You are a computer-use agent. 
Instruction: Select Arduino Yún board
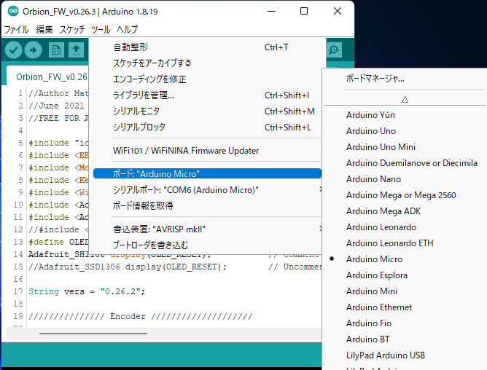click(x=405, y=115)
